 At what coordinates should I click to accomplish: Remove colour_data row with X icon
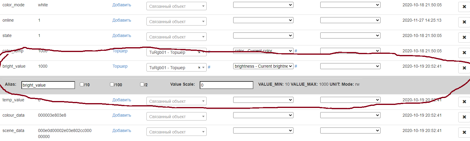(464, 117)
